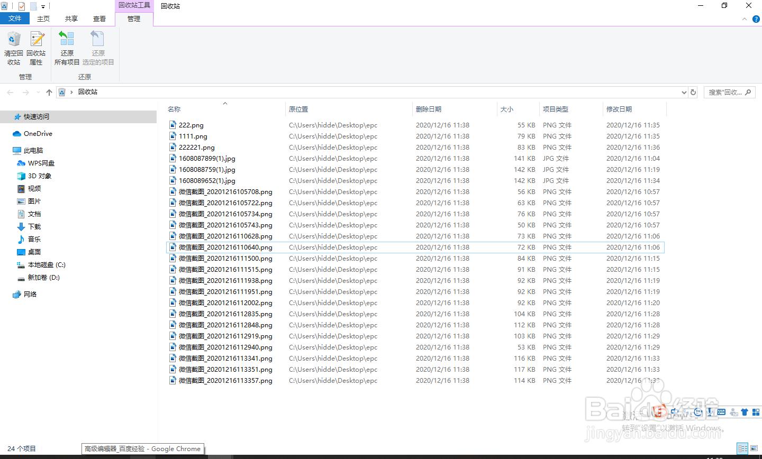Select file 微信截图_20201216113357.png
The height and width of the screenshot is (459, 762).
pyautogui.click(x=225, y=381)
